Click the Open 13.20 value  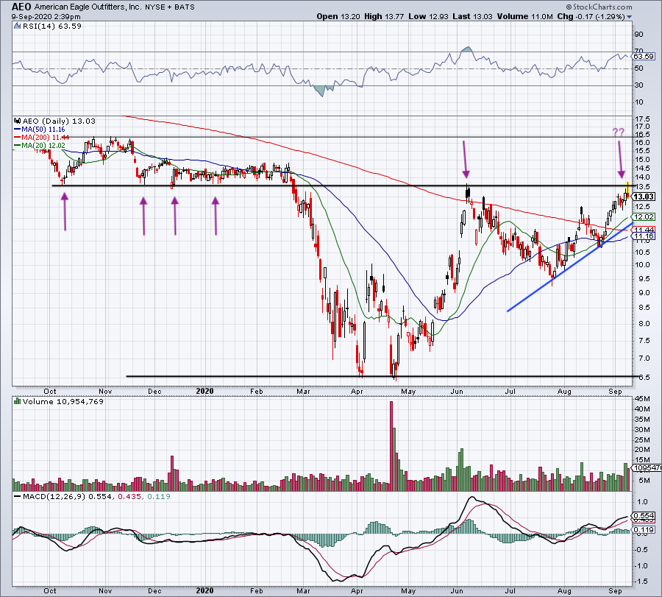point(338,16)
